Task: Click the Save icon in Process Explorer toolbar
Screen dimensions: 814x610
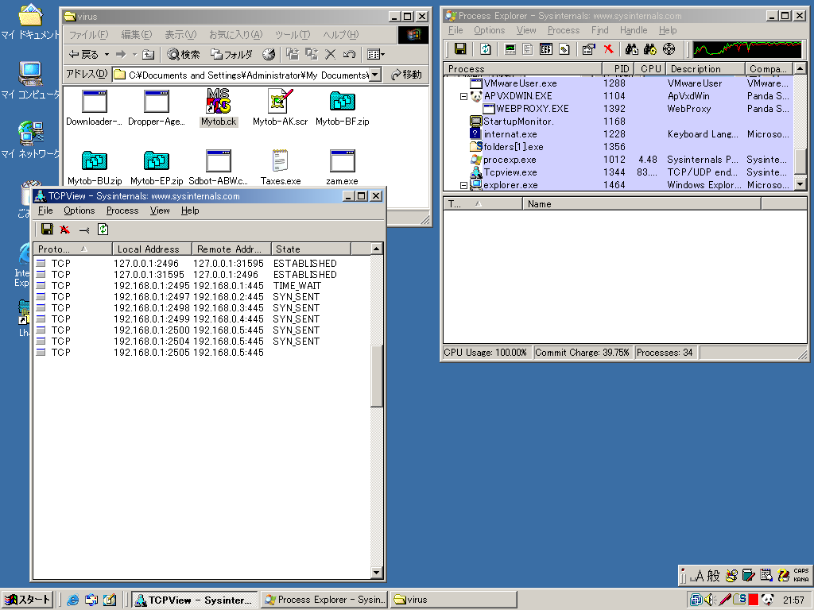Action: (459, 49)
